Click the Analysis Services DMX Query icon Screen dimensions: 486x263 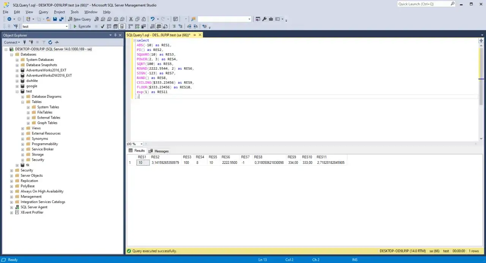coord(109,19)
